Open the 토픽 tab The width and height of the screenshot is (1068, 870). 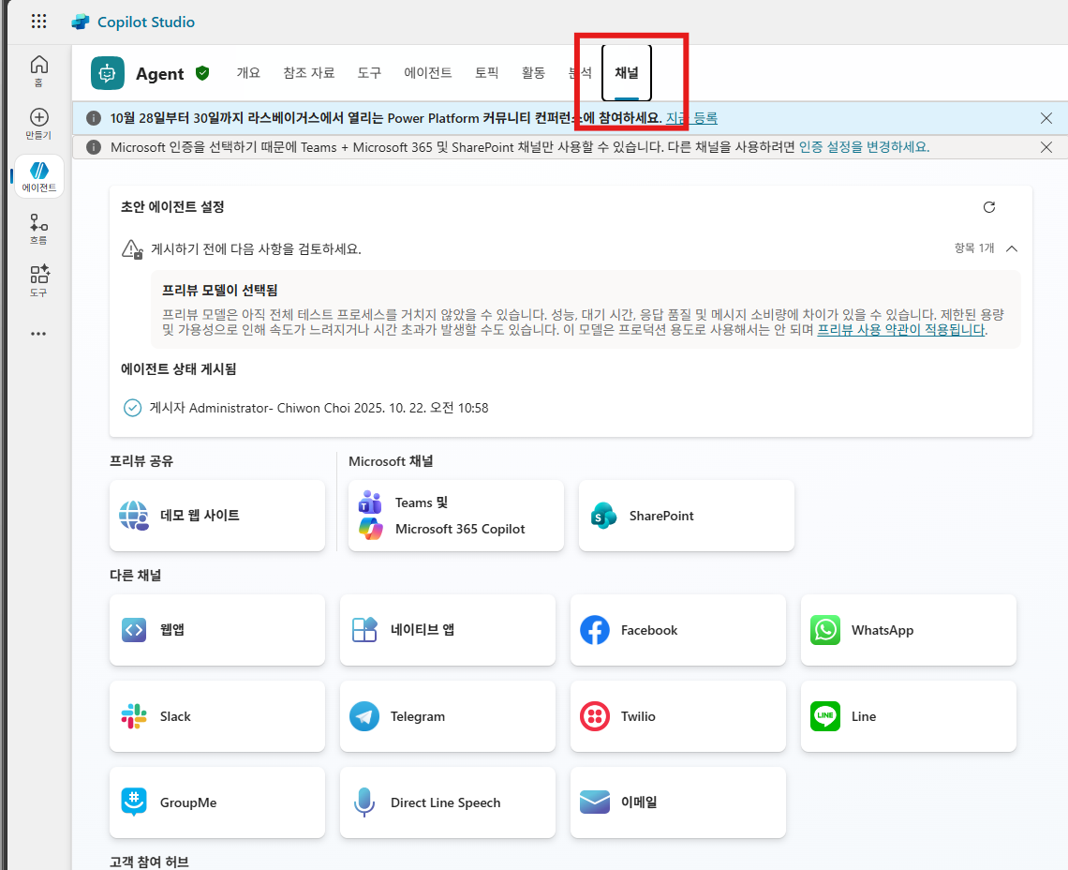(486, 73)
